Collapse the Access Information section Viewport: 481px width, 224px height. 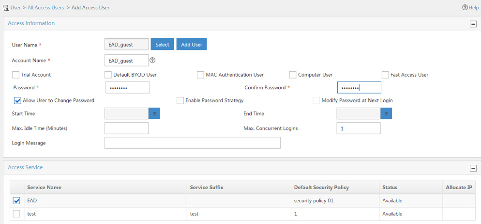click(x=473, y=24)
